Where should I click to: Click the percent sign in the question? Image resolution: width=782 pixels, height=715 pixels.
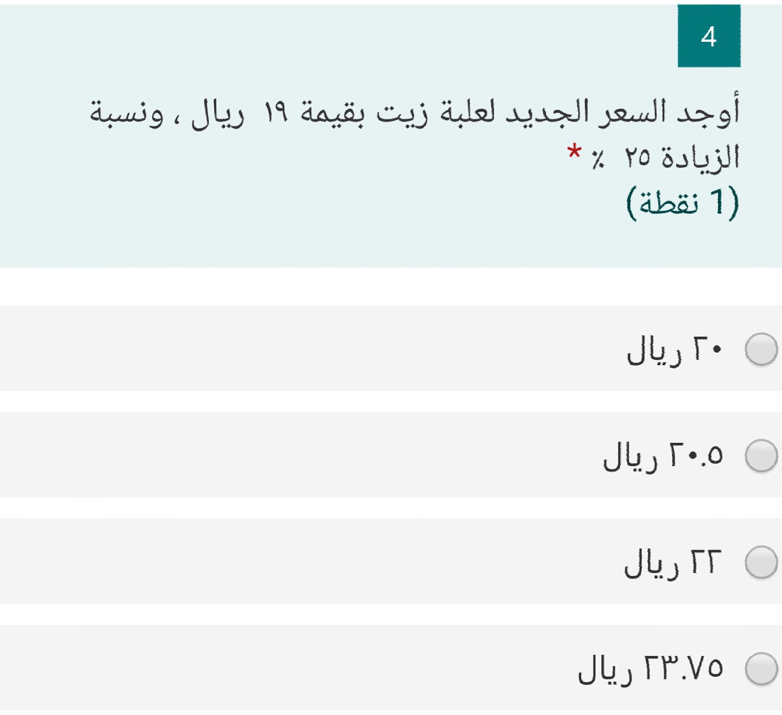pyautogui.click(x=599, y=159)
